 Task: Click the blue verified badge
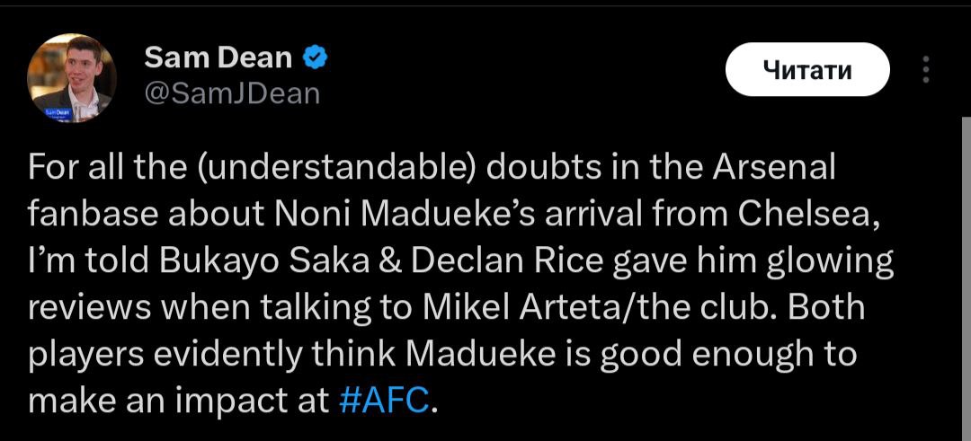[315, 58]
